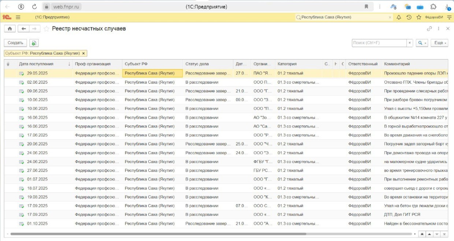Open notifications bell in the 1C header
454x241 pixels.
click(x=399, y=17)
